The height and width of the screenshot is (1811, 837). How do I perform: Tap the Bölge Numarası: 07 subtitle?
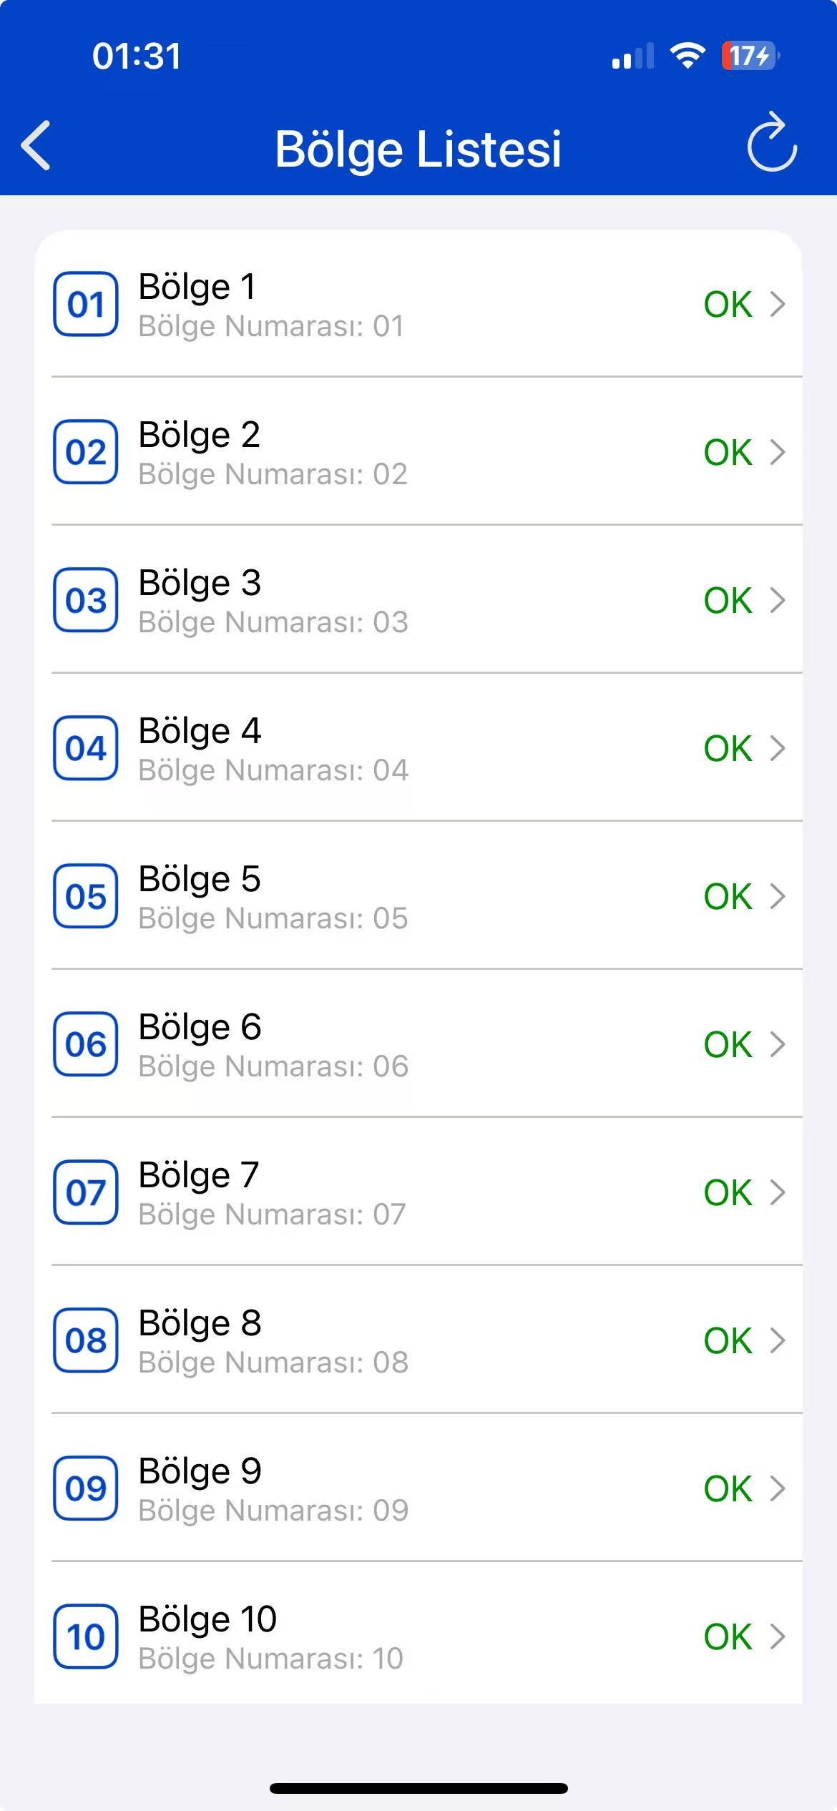272,1214
